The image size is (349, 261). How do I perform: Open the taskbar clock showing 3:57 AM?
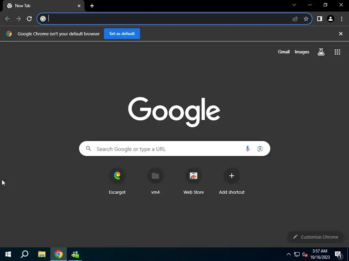(320, 254)
